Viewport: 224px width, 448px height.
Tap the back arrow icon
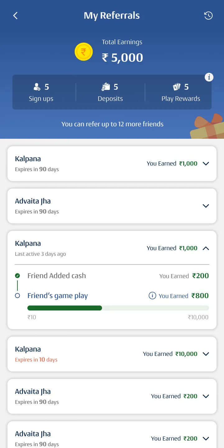tap(16, 16)
